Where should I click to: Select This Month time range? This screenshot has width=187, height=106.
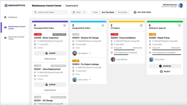[x=122, y=12]
